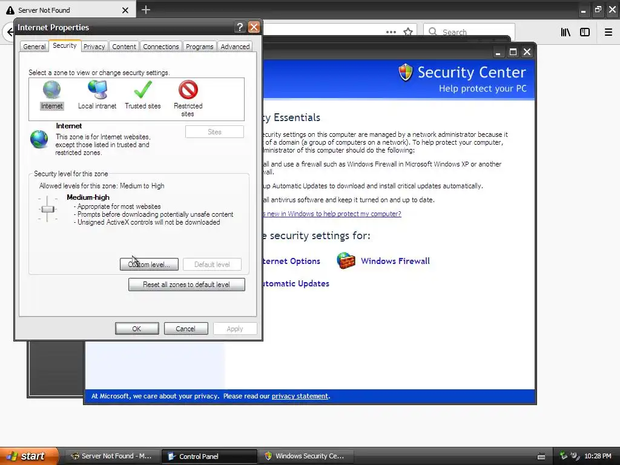
Task: Switch to Server Not Found taskbar item
Action: point(111,456)
